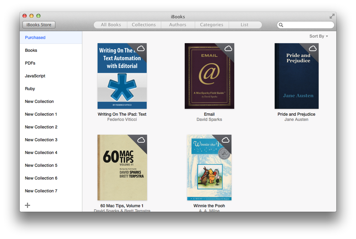Viewport: 356px width, 239px height.
Task: Select New Collection 5 in sidebar
Action: pyautogui.click(x=51, y=165)
